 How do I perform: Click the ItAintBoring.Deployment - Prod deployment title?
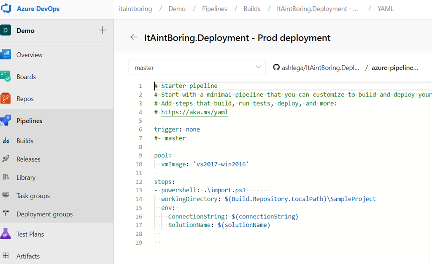(x=237, y=38)
